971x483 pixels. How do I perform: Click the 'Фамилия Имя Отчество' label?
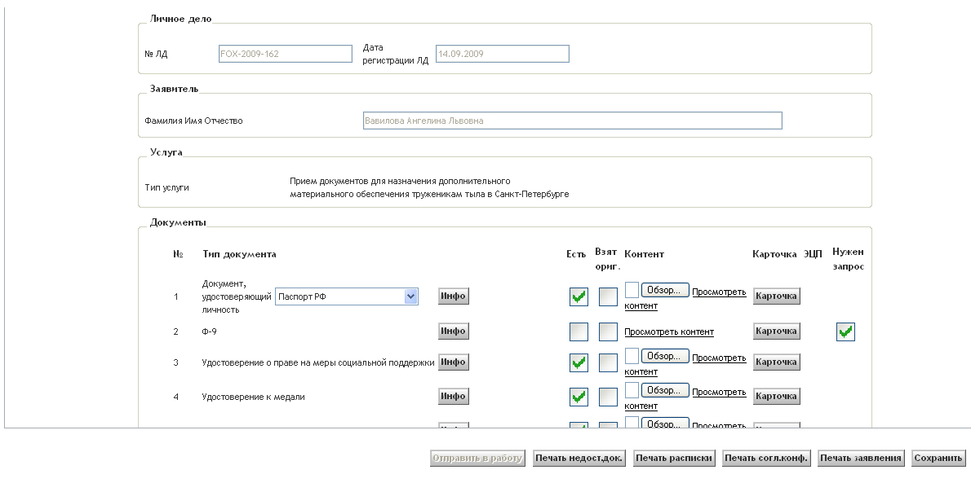(x=194, y=121)
